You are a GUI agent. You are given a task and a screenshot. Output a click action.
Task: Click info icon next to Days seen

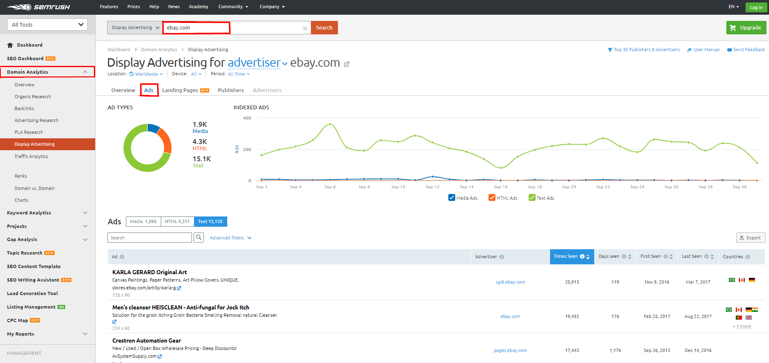624,257
